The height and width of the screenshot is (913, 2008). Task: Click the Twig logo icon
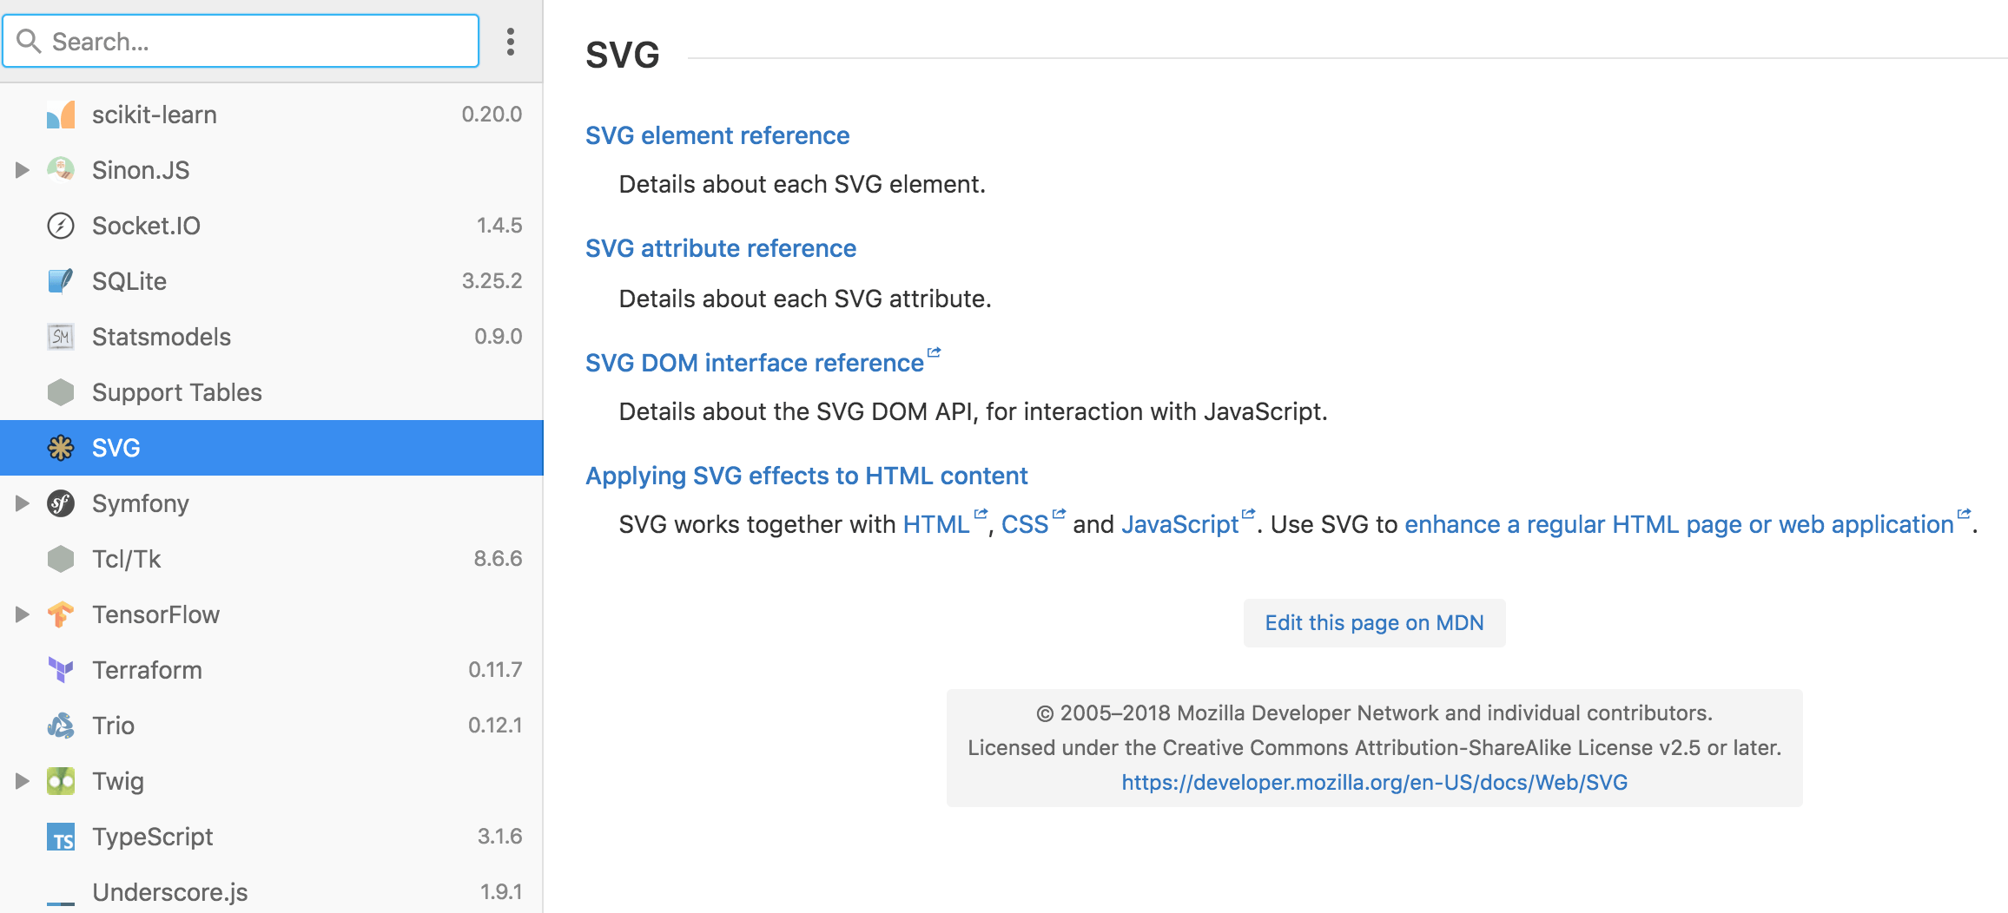pyautogui.click(x=61, y=781)
